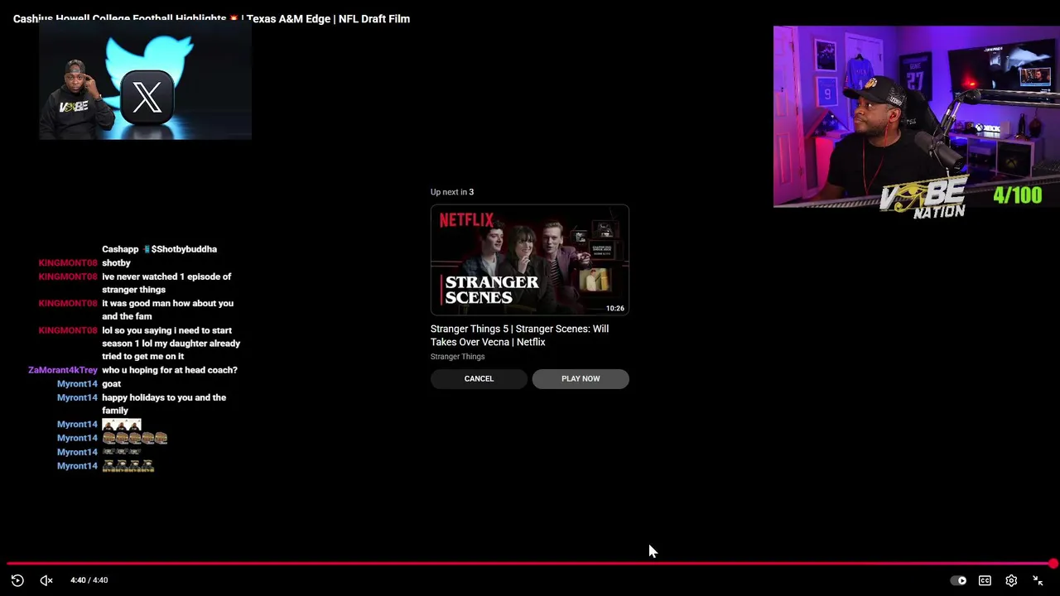Click the 'Up next in 3' countdown text
The width and height of the screenshot is (1060, 596).
coord(452,192)
